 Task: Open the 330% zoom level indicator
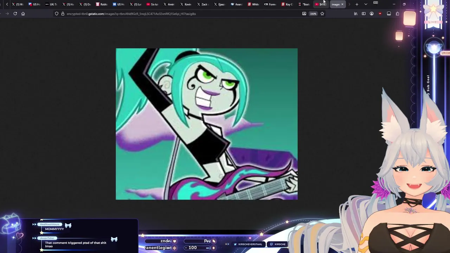tap(313, 14)
